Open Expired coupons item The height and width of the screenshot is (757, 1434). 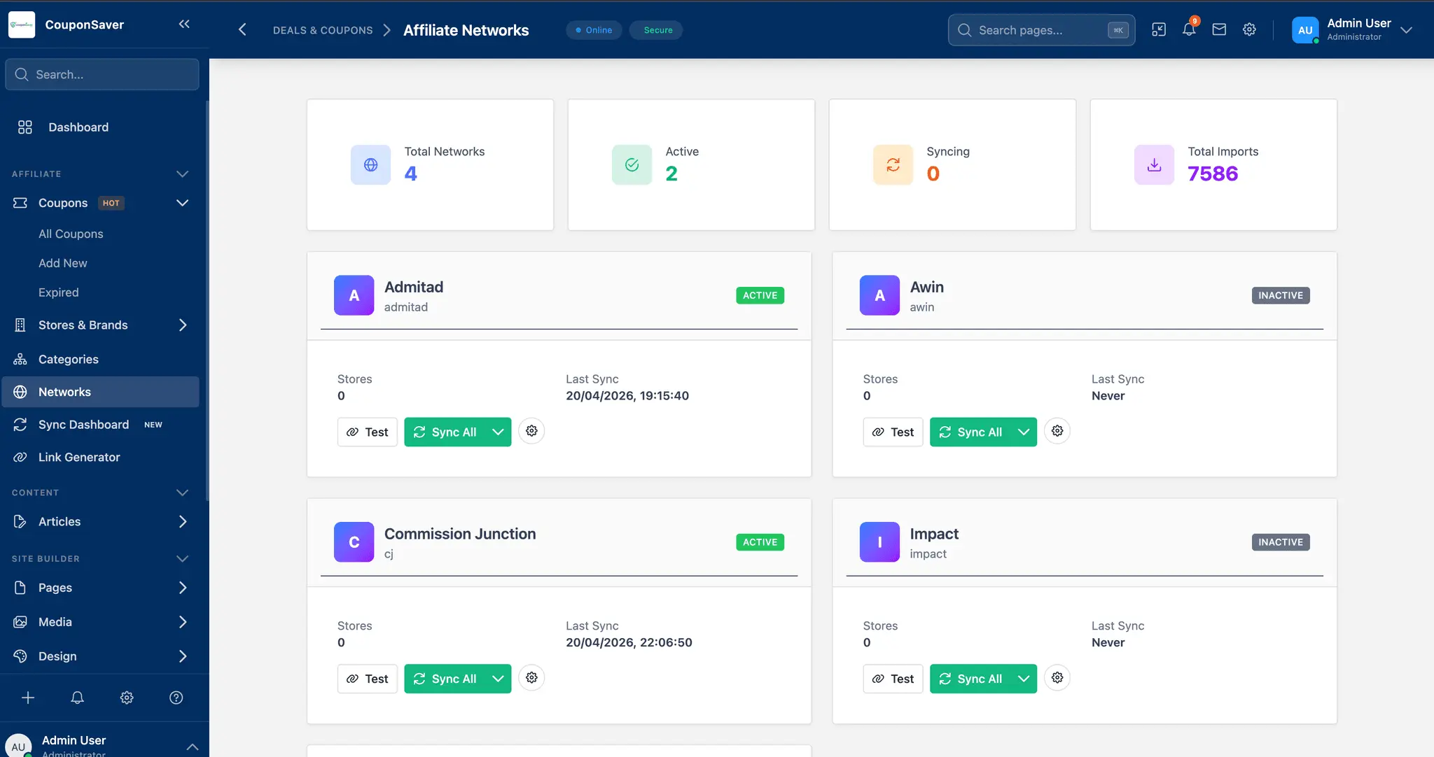59,292
